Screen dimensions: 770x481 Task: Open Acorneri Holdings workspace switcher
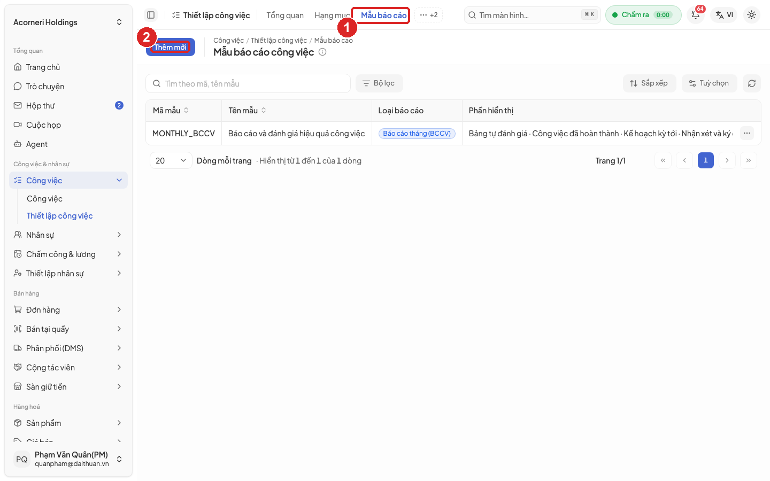[68, 22]
